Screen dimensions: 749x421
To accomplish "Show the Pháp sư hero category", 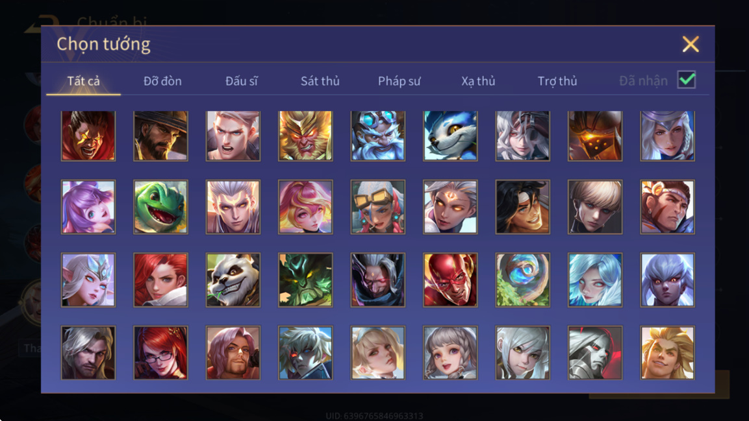I will (x=400, y=81).
